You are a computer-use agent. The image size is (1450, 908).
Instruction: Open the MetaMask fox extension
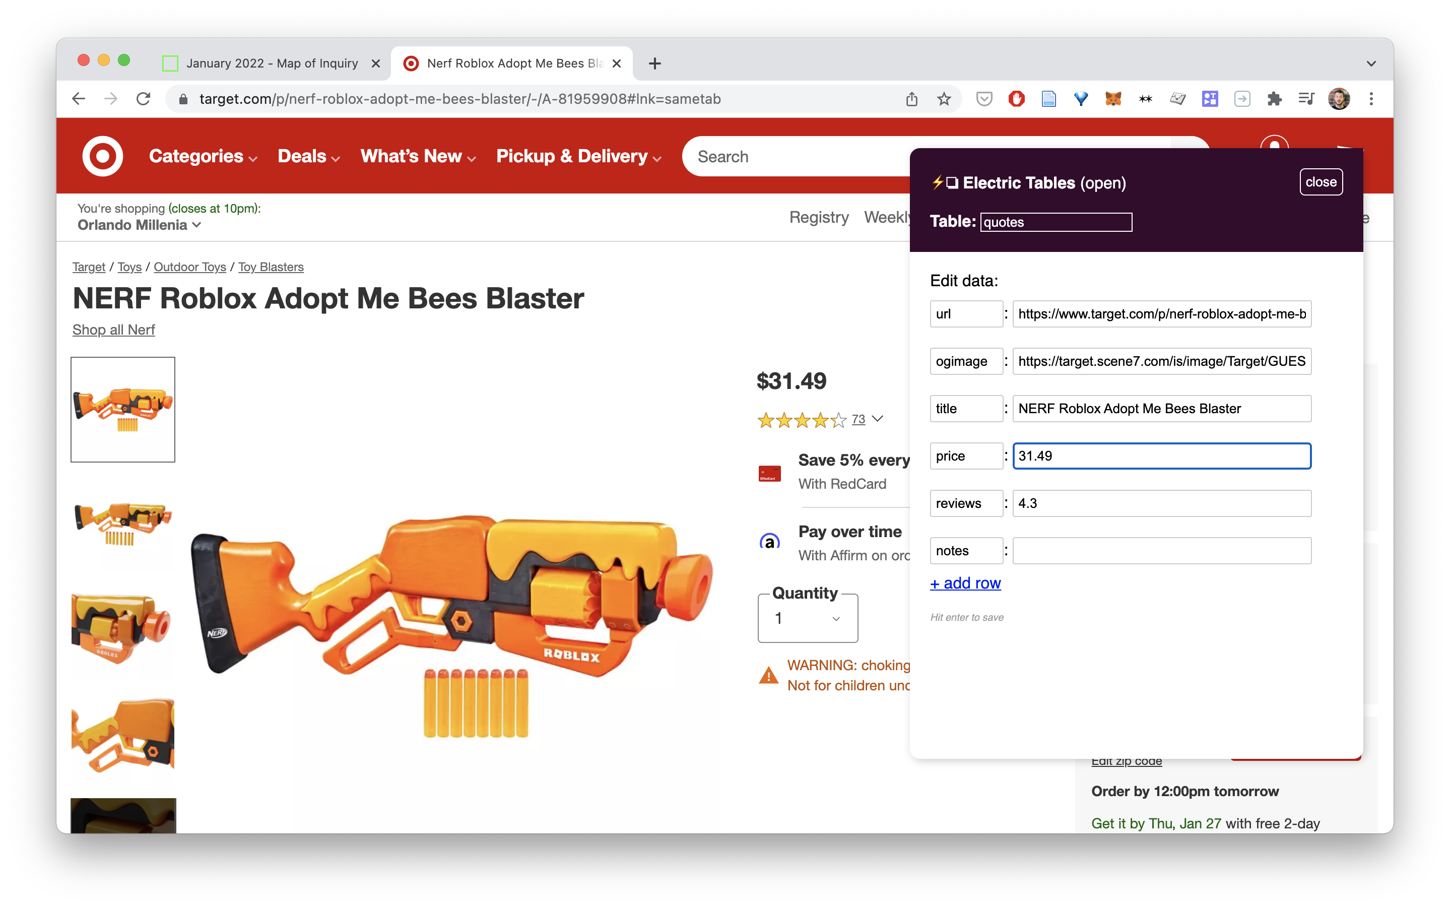pos(1112,98)
